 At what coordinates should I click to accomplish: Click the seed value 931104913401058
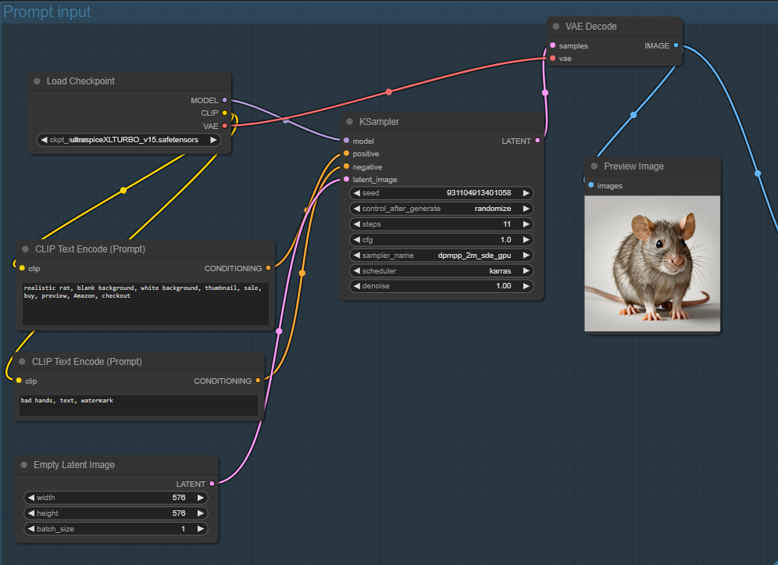479,193
